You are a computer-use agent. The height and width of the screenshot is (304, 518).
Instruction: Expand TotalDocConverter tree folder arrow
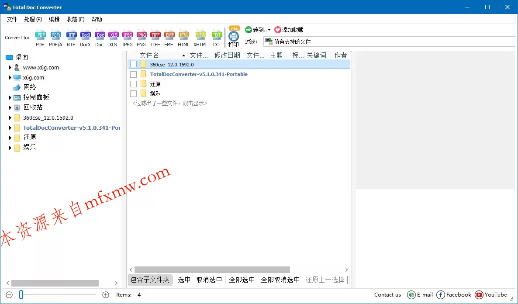[10, 128]
